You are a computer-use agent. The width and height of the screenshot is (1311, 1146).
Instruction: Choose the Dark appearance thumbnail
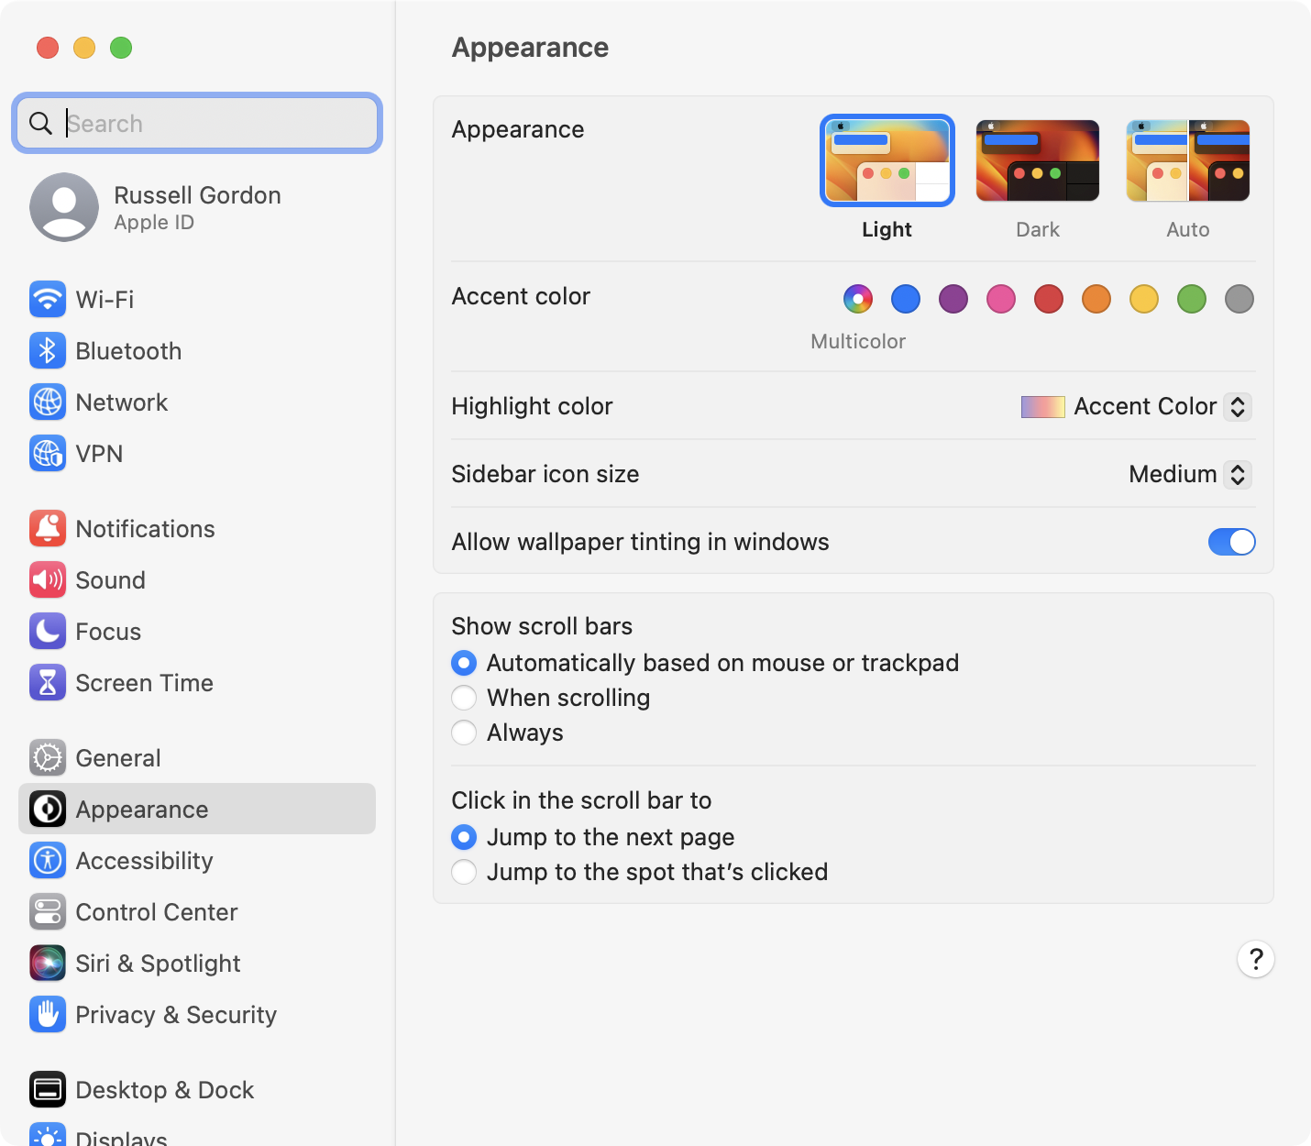click(1037, 161)
